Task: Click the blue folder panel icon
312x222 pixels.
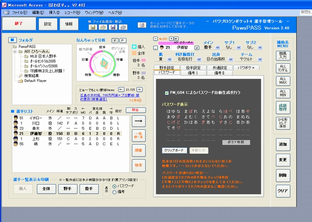Action: point(12,40)
